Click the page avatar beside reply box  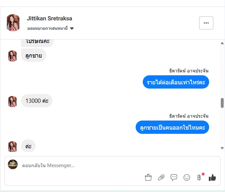[x=13, y=164]
